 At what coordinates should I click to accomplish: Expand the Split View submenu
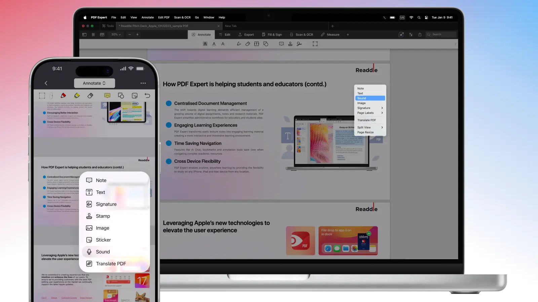tap(370, 128)
